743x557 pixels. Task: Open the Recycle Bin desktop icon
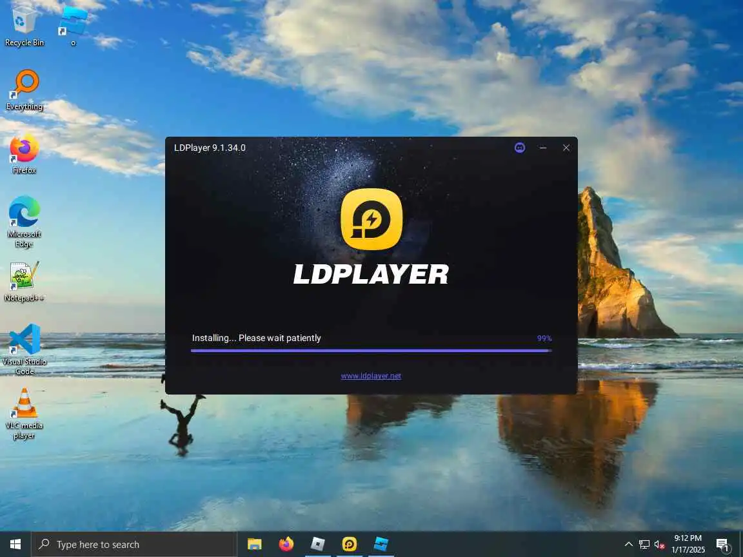click(24, 28)
